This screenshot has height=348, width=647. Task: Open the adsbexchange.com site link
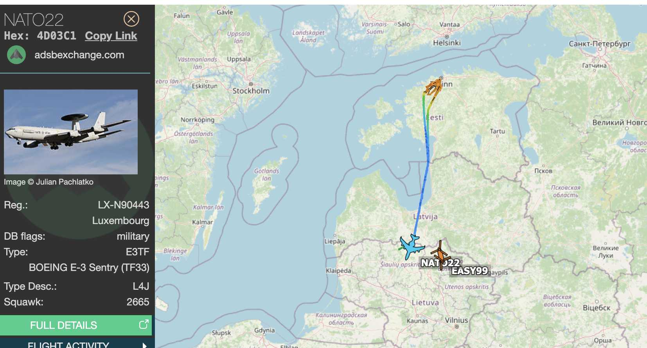(79, 55)
